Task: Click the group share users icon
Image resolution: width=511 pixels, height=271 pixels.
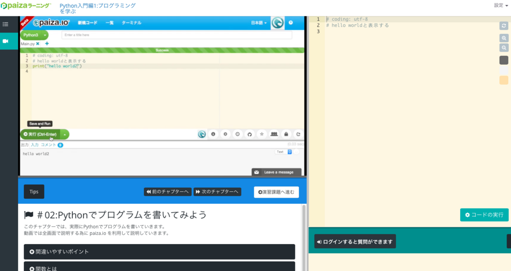Action: point(274,134)
